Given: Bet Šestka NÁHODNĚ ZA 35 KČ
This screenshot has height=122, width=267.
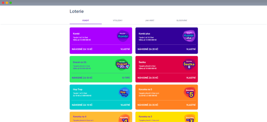Looking at the screenshot, I should (148, 78).
